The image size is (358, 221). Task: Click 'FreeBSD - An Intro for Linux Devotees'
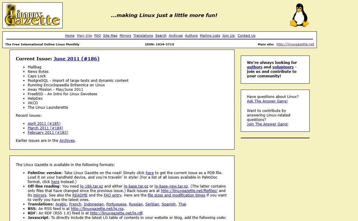click(62, 94)
